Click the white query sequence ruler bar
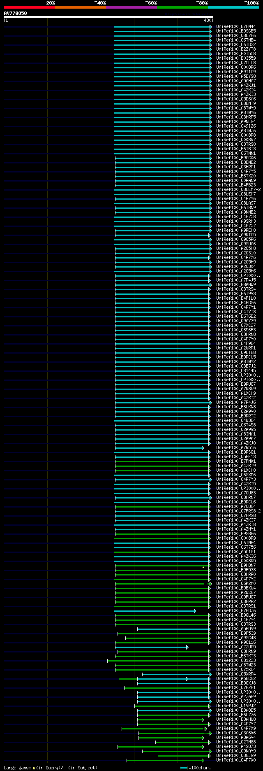Image resolution: width=263 pixels, height=771 pixels. tap(108, 17)
